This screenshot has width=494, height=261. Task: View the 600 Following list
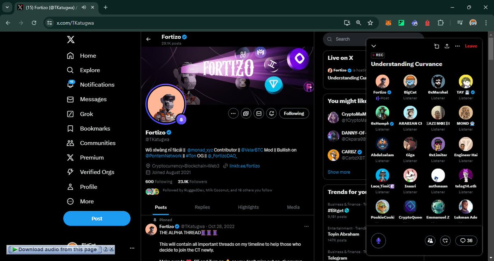click(159, 181)
